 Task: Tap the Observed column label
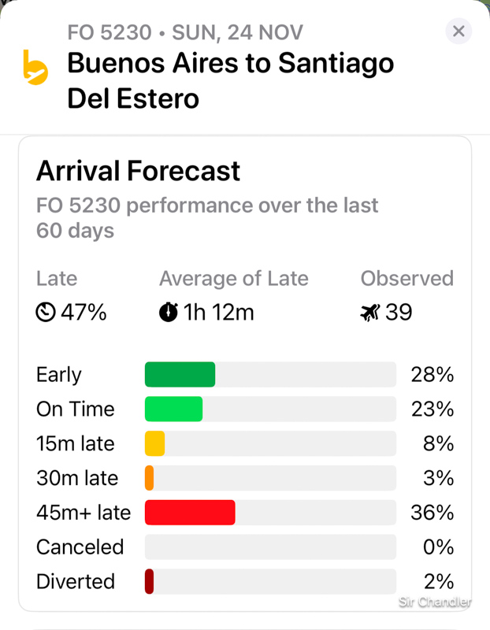[406, 279]
